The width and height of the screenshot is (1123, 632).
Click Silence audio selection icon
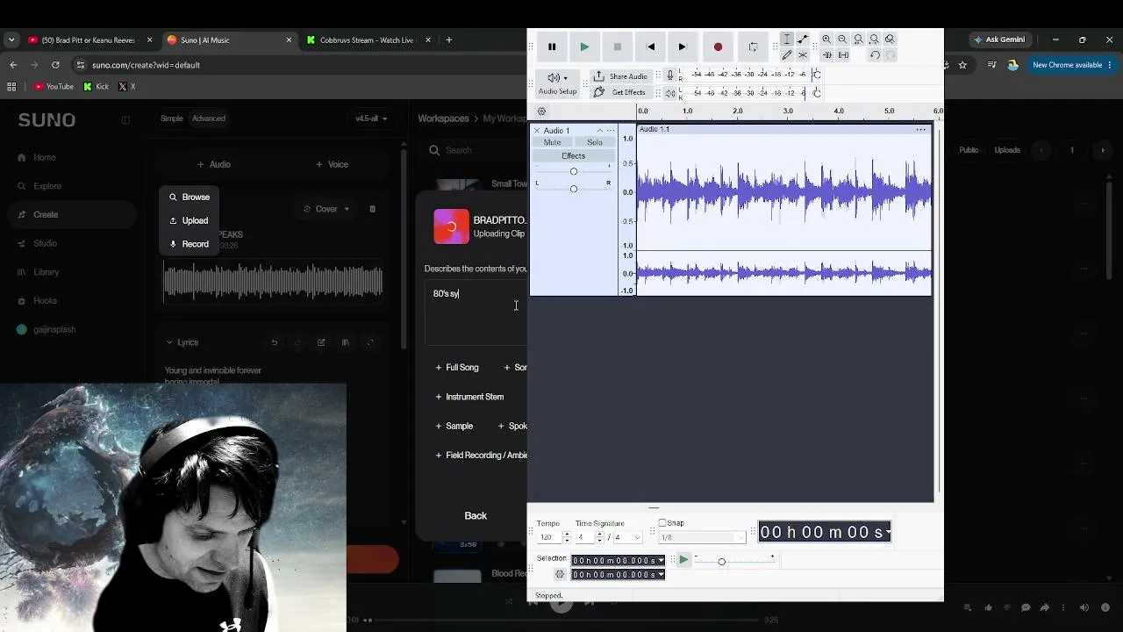pos(843,55)
